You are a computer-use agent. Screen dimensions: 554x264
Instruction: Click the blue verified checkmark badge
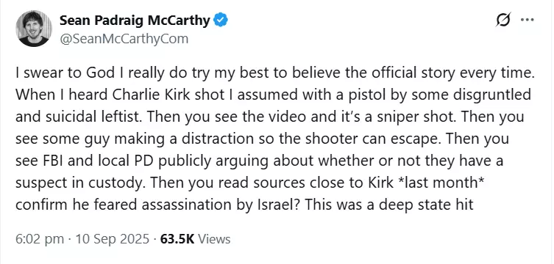tap(221, 21)
